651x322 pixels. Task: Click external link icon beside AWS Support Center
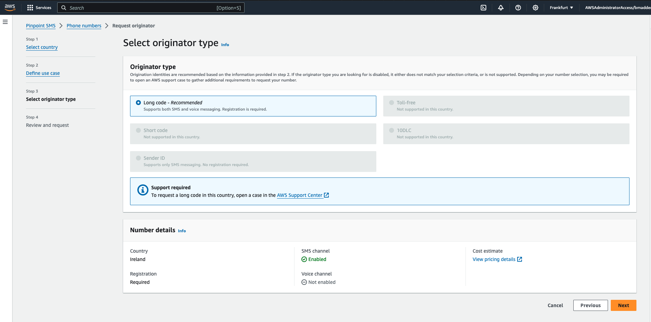326,195
